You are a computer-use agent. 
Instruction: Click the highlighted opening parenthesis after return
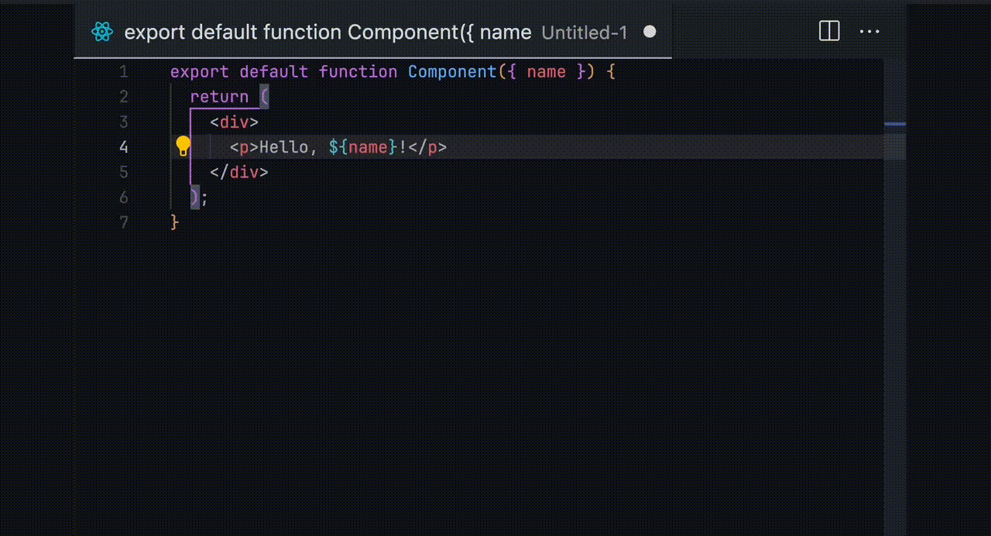pyautogui.click(x=264, y=97)
